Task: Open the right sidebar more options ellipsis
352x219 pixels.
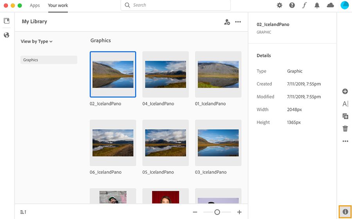Action: (345, 141)
